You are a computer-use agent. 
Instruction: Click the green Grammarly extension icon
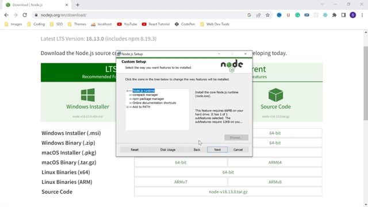297,15
